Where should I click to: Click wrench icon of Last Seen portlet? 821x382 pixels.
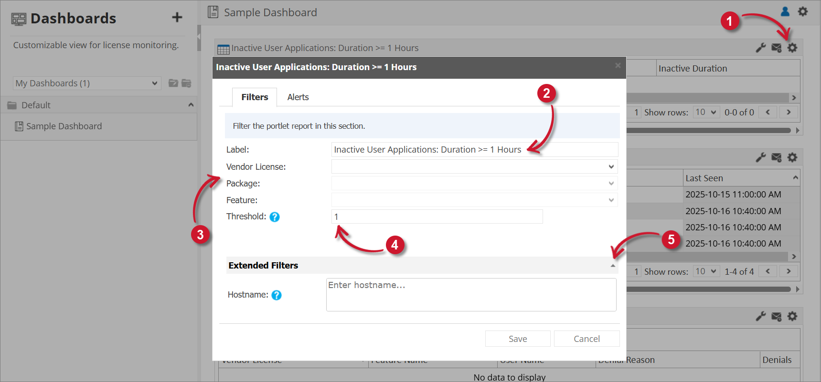761,157
